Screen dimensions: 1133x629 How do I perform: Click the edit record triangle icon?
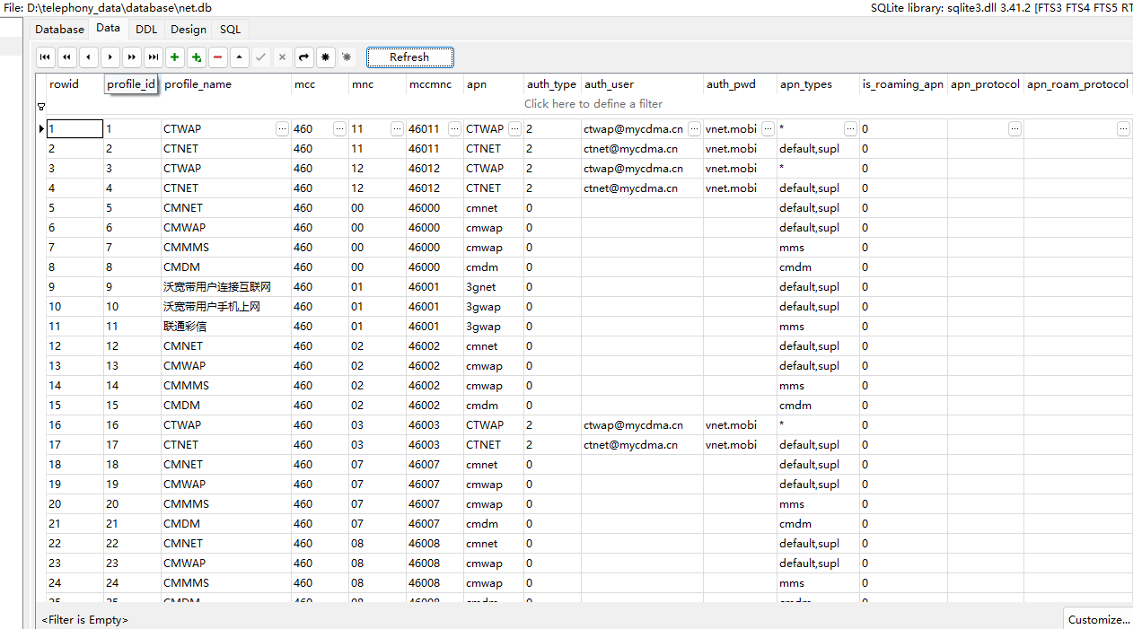pos(240,57)
